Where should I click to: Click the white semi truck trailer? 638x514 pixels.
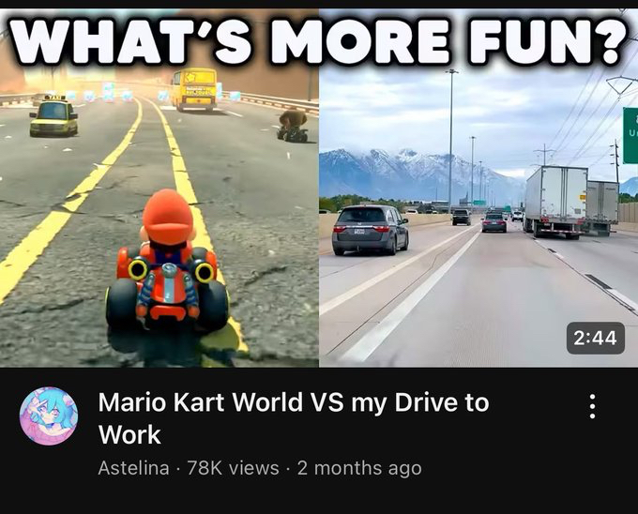pos(555,202)
